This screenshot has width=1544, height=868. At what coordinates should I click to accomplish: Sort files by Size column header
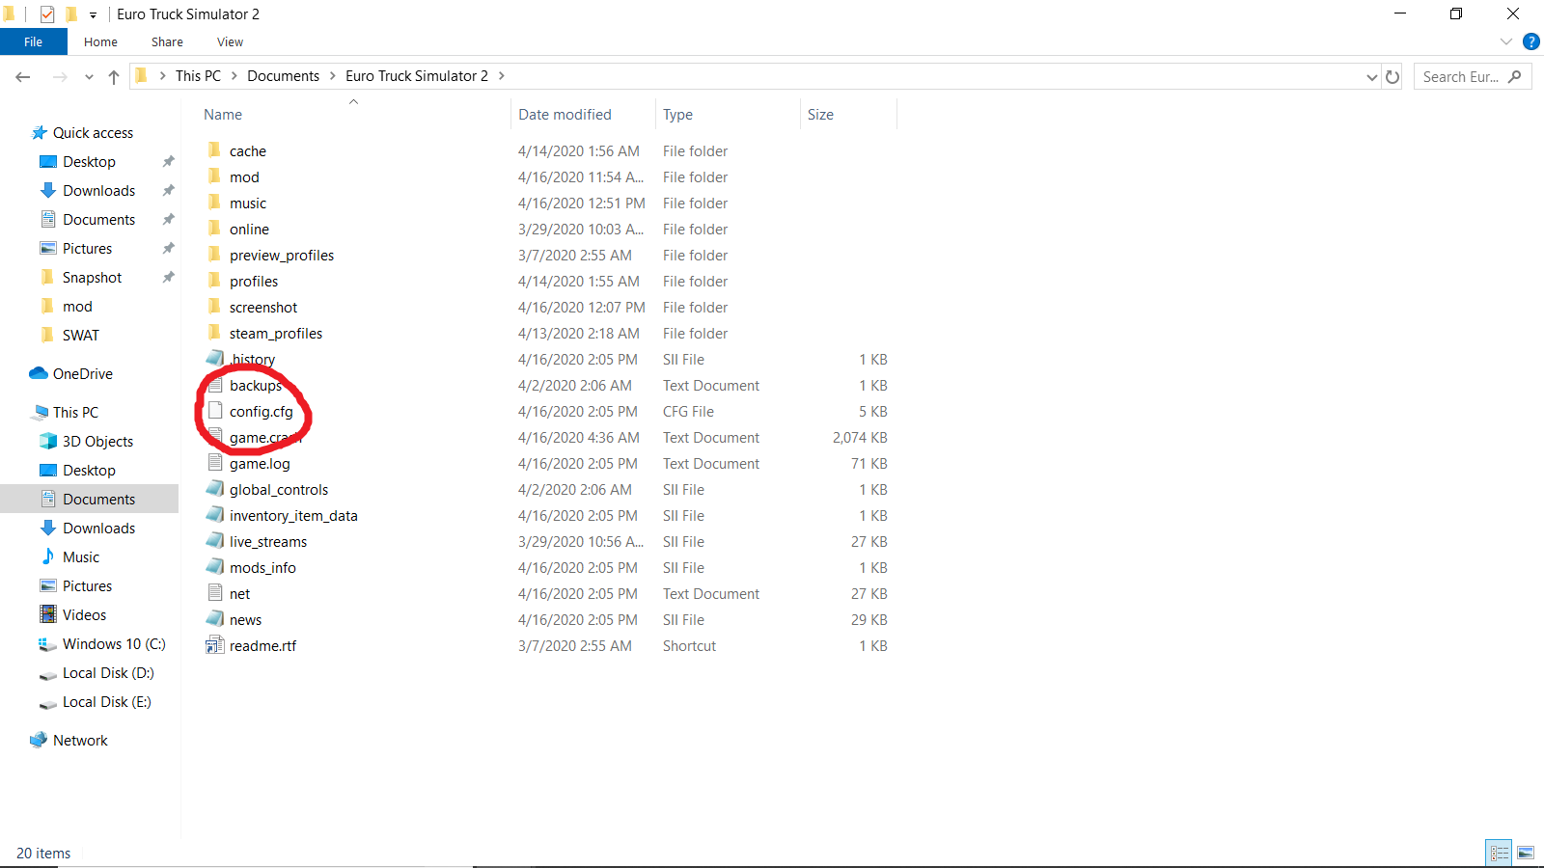820,114
